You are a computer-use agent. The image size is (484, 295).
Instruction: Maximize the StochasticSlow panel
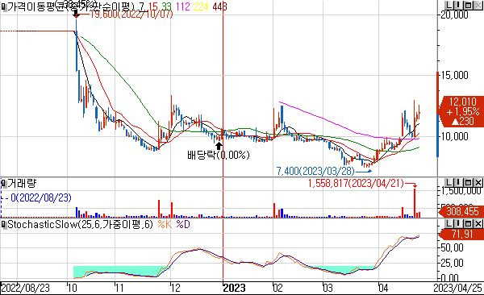point(468,223)
